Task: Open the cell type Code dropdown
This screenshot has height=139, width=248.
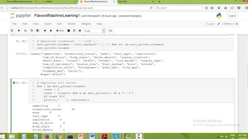Action: (95, 31)
